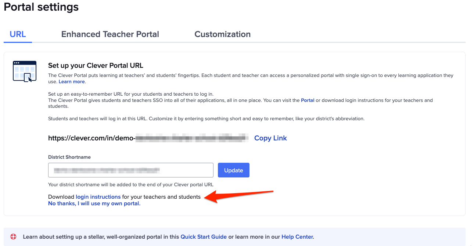474x246 pixels.
Task: Click the Clever Portal window illustration icon
Action: [x=24, y=71]
